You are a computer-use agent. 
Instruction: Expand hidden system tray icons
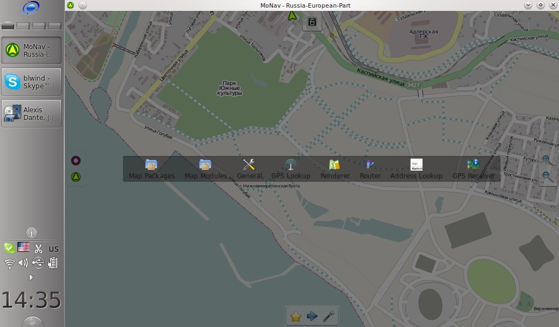[31, 277]
